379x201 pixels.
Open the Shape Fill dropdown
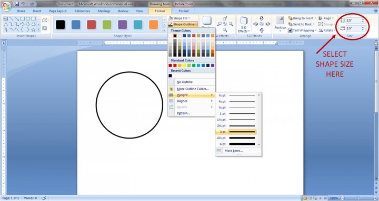tap(180, 18)
